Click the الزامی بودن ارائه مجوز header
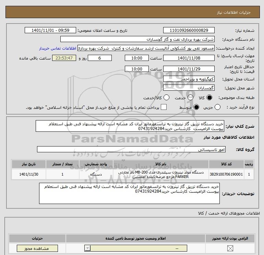This screenshot has width=264, height=255. 230,239
